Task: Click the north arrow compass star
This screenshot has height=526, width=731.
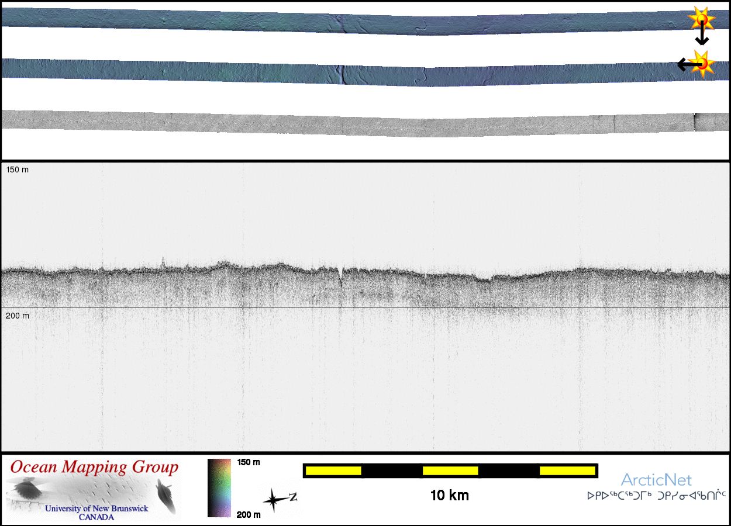Action: (x=274, y=500)
